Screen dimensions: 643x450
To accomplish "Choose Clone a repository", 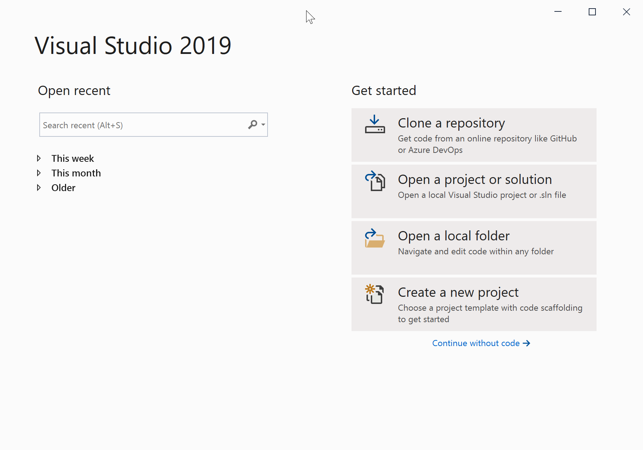I will (x=474, y=135).
